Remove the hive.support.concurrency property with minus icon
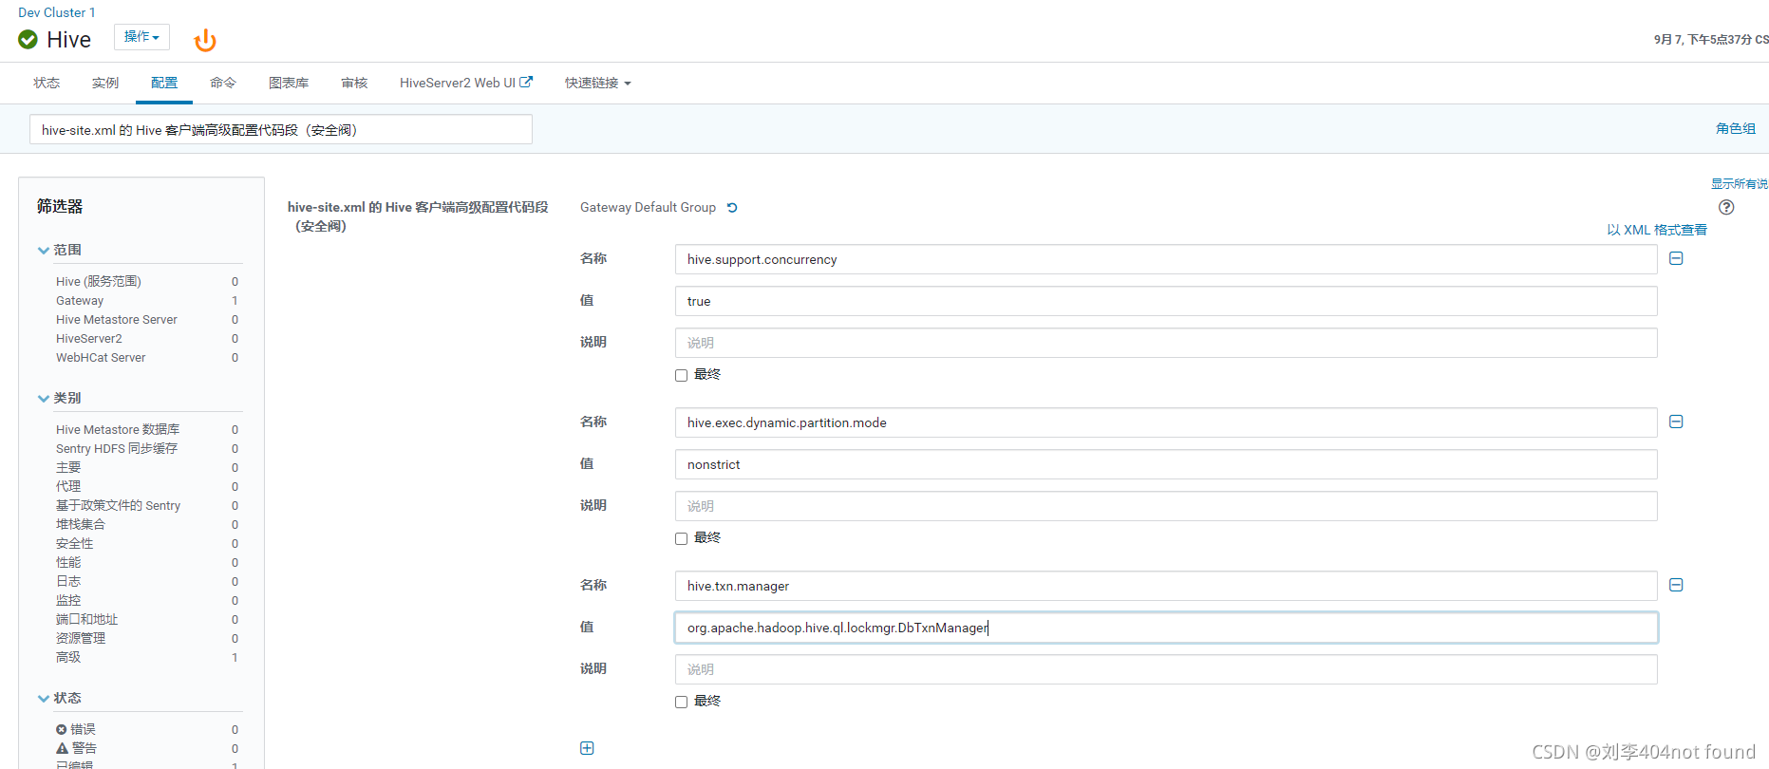The image size is (1769, 769). (x=1676, y=258)
